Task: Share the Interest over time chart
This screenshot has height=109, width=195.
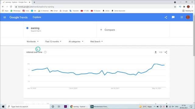Action: pyautogui.click(x=166, y=52)
